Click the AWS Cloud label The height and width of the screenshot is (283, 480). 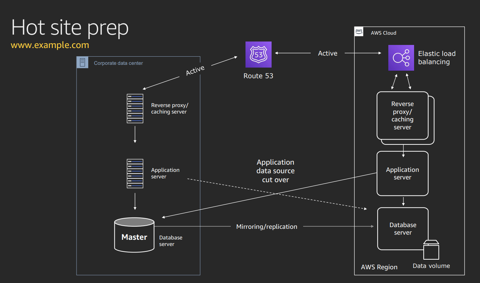tap(384, 33)
